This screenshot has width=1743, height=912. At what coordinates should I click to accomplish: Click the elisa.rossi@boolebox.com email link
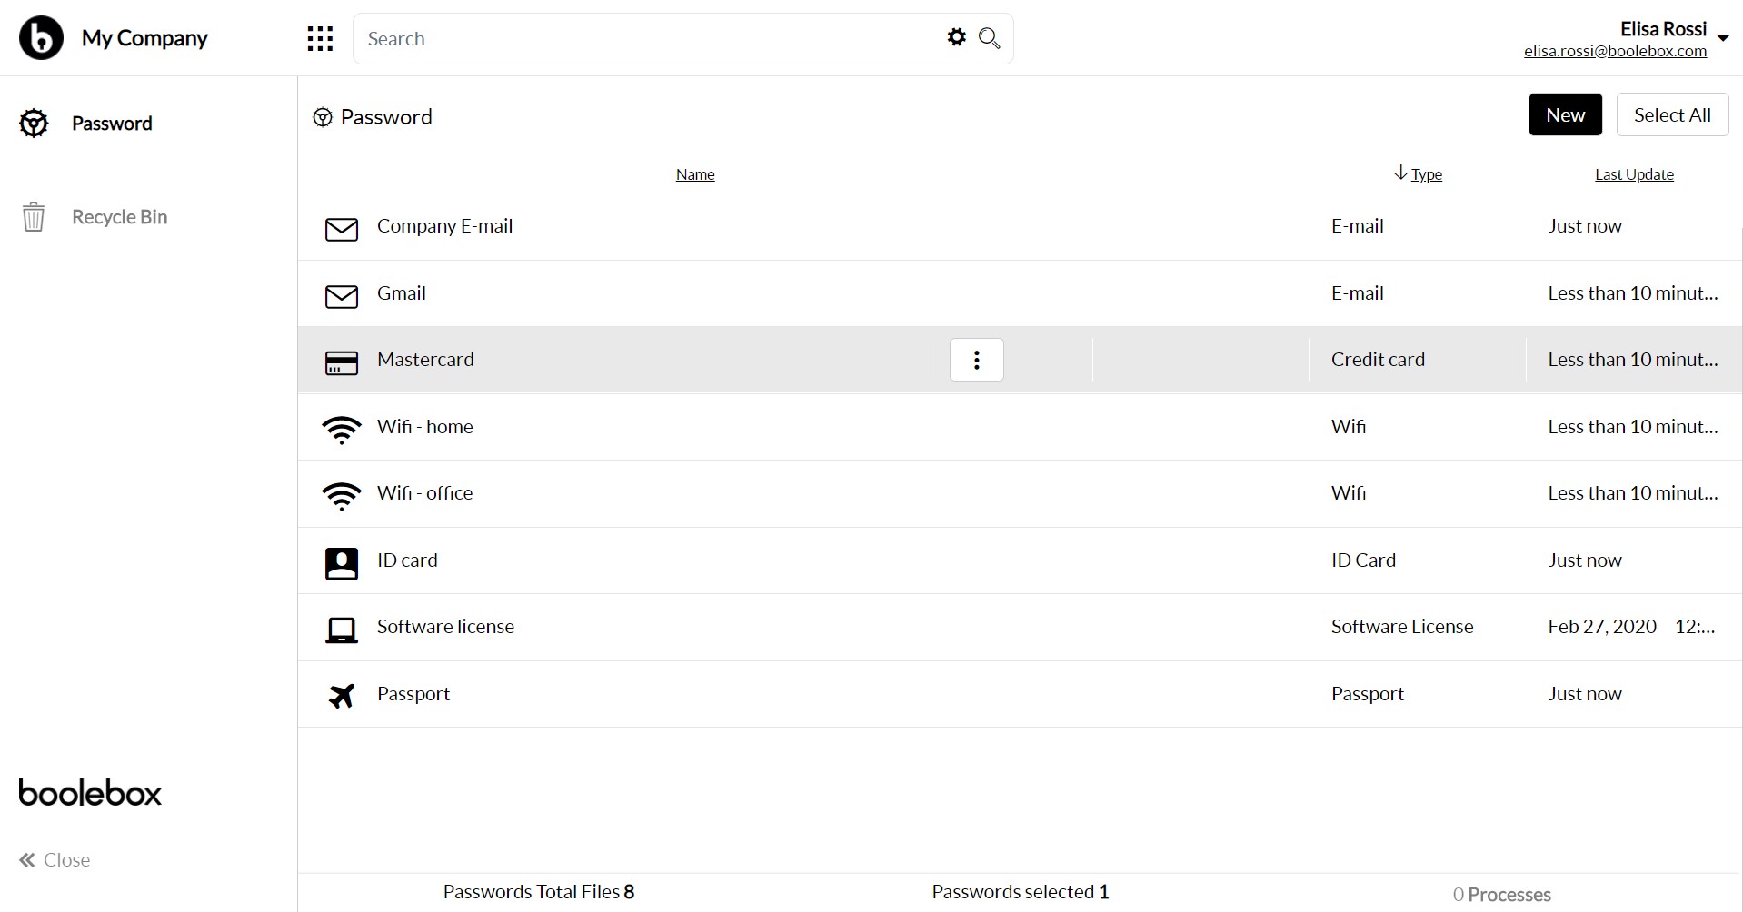pos(1615,52)
